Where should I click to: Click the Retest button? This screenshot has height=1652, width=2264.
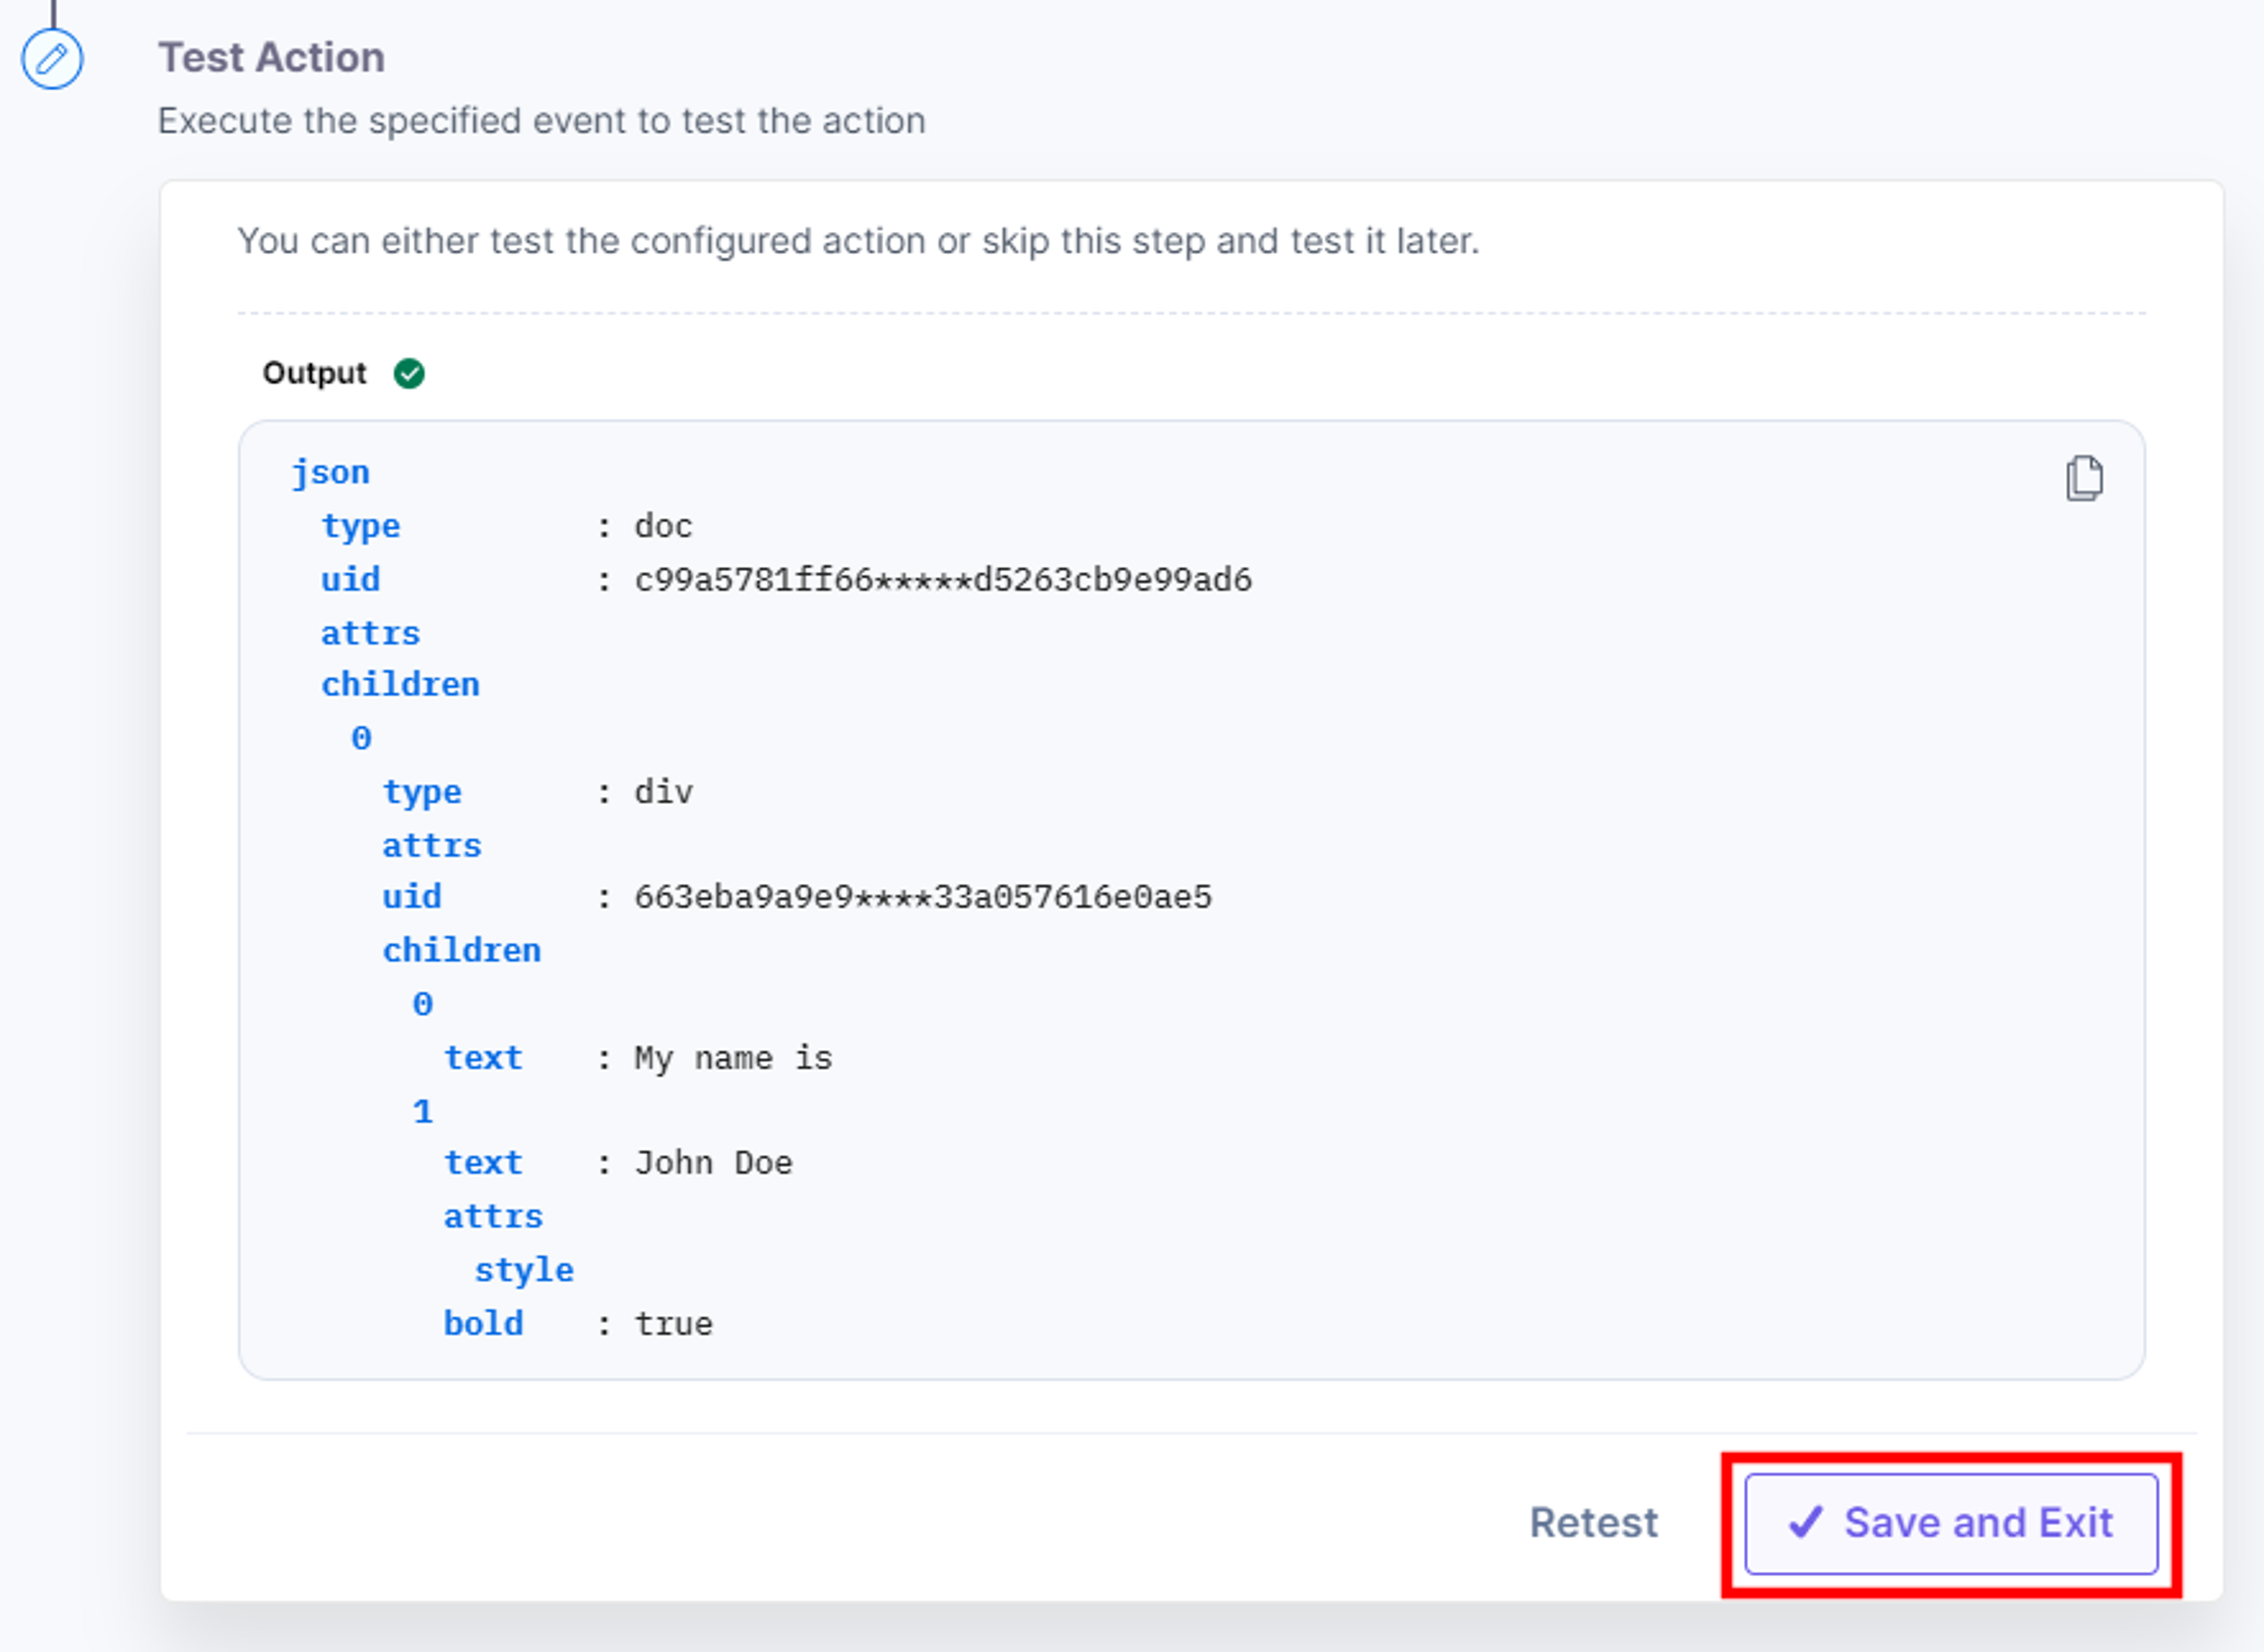click(x=1594, y=1523)
